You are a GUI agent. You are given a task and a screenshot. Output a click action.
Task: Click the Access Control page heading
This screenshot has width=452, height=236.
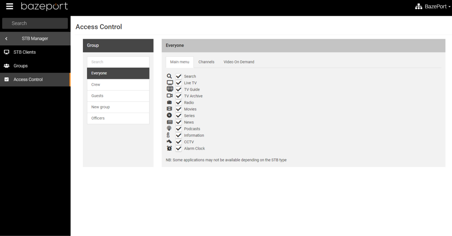(99, 27)
